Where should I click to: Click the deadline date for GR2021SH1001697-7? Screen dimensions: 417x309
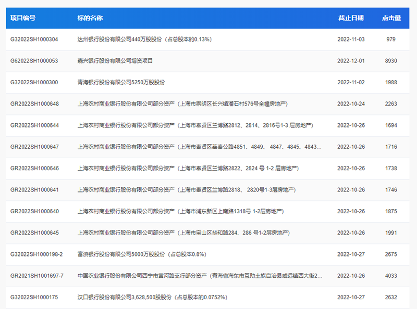351,276
